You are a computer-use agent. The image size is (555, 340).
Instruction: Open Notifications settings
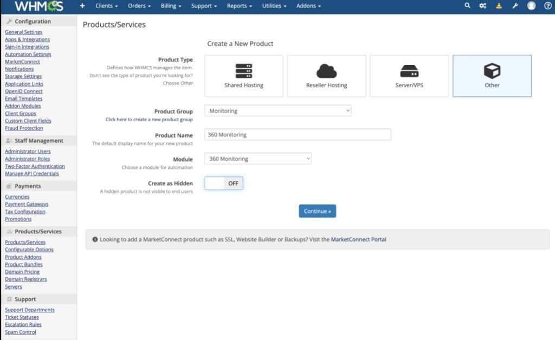point(20,69)
